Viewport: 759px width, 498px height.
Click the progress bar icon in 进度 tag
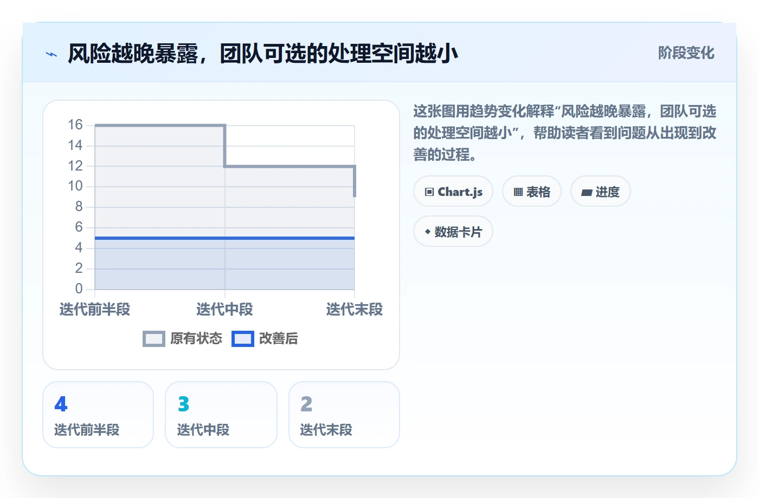tap(587, 192)
